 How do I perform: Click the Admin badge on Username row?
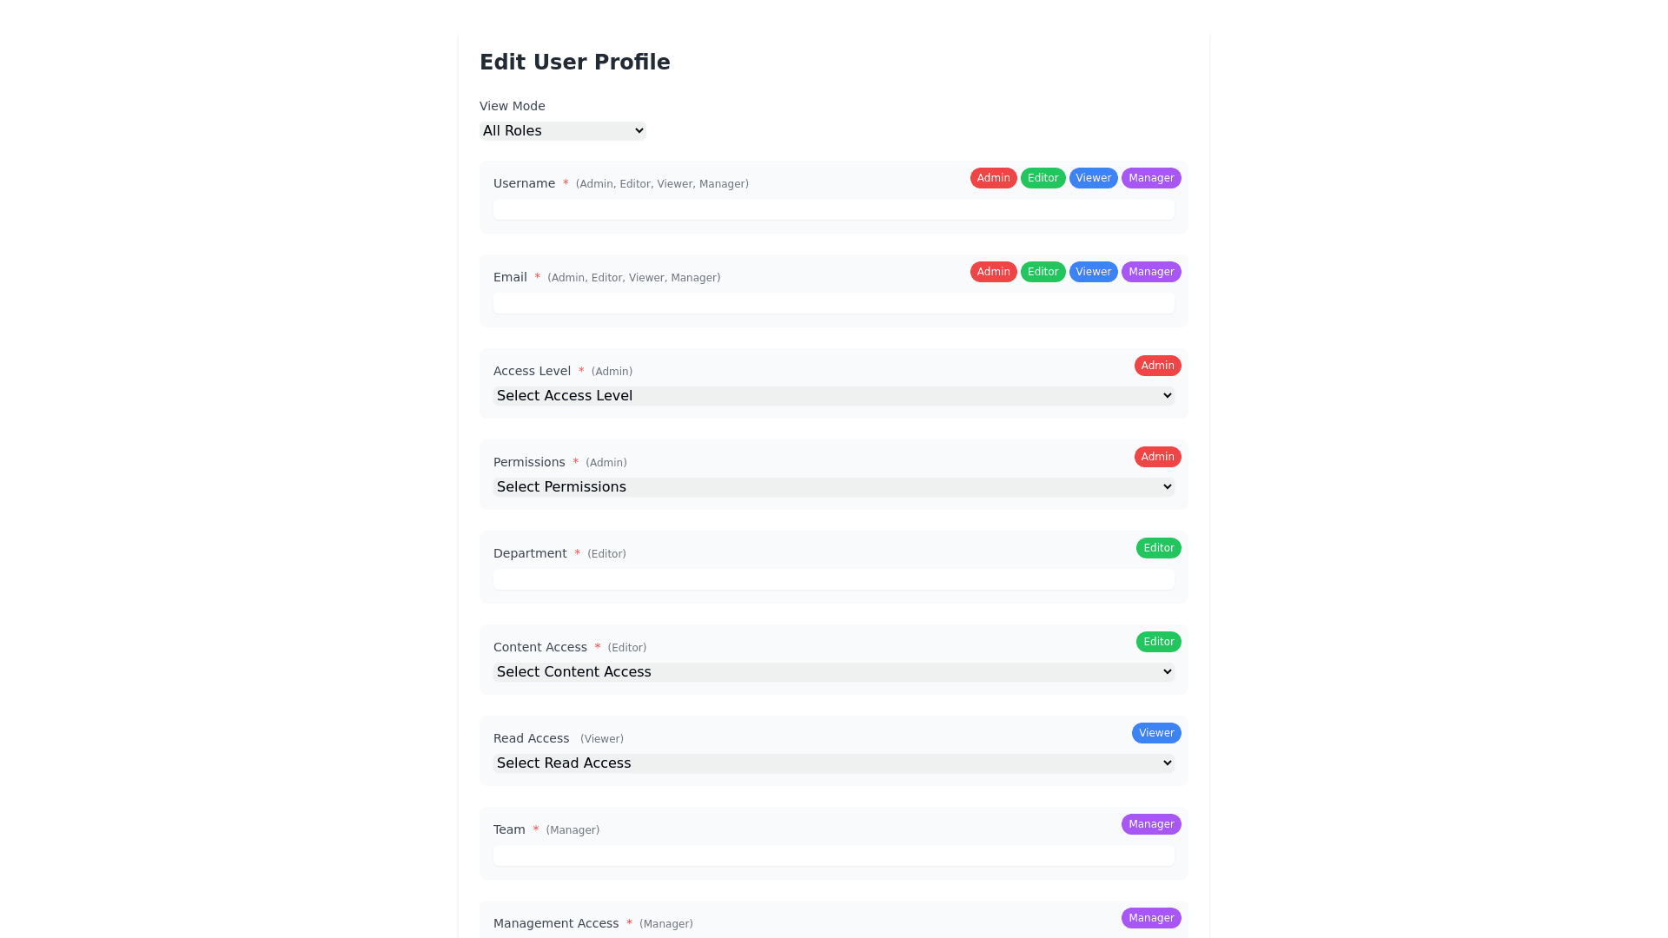pyautogui.click(x=993, y=178)
